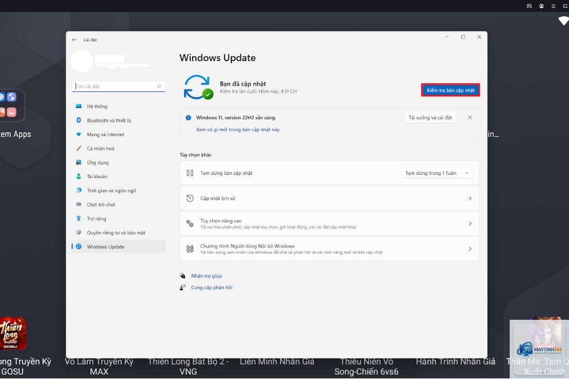Click Kiểm tra bản cập nhật button
The image size is (569, 379).
pyautogui.click(x=450, y=90)
